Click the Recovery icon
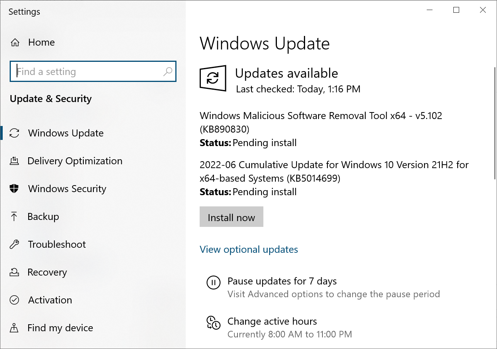497x349 pixels. (14, 272)
